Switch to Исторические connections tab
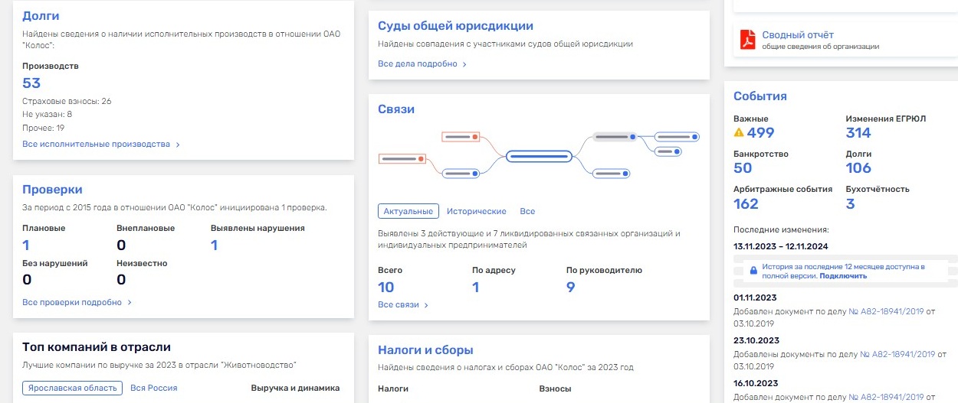The image size is (958, 403). point(477,211)
